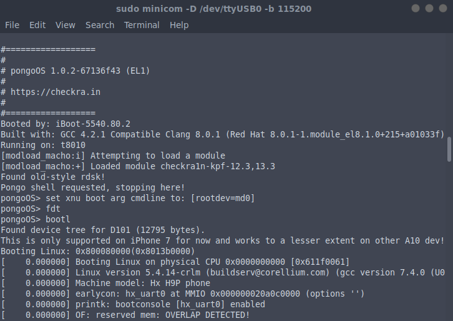Screen dimensions: 453x321
Task: Open the Edit menu
Action: tap(37, 25)
